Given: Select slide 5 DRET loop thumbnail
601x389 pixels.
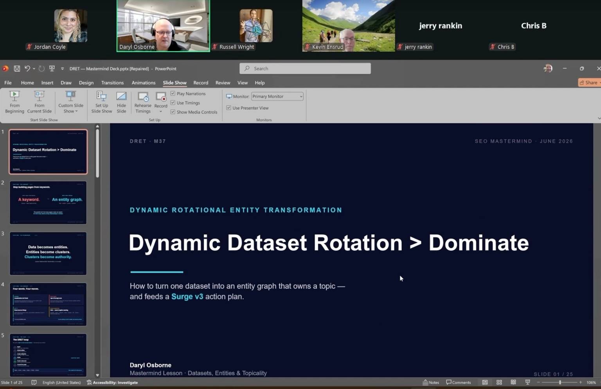Looking at the screenshot, I should (48, 355).
